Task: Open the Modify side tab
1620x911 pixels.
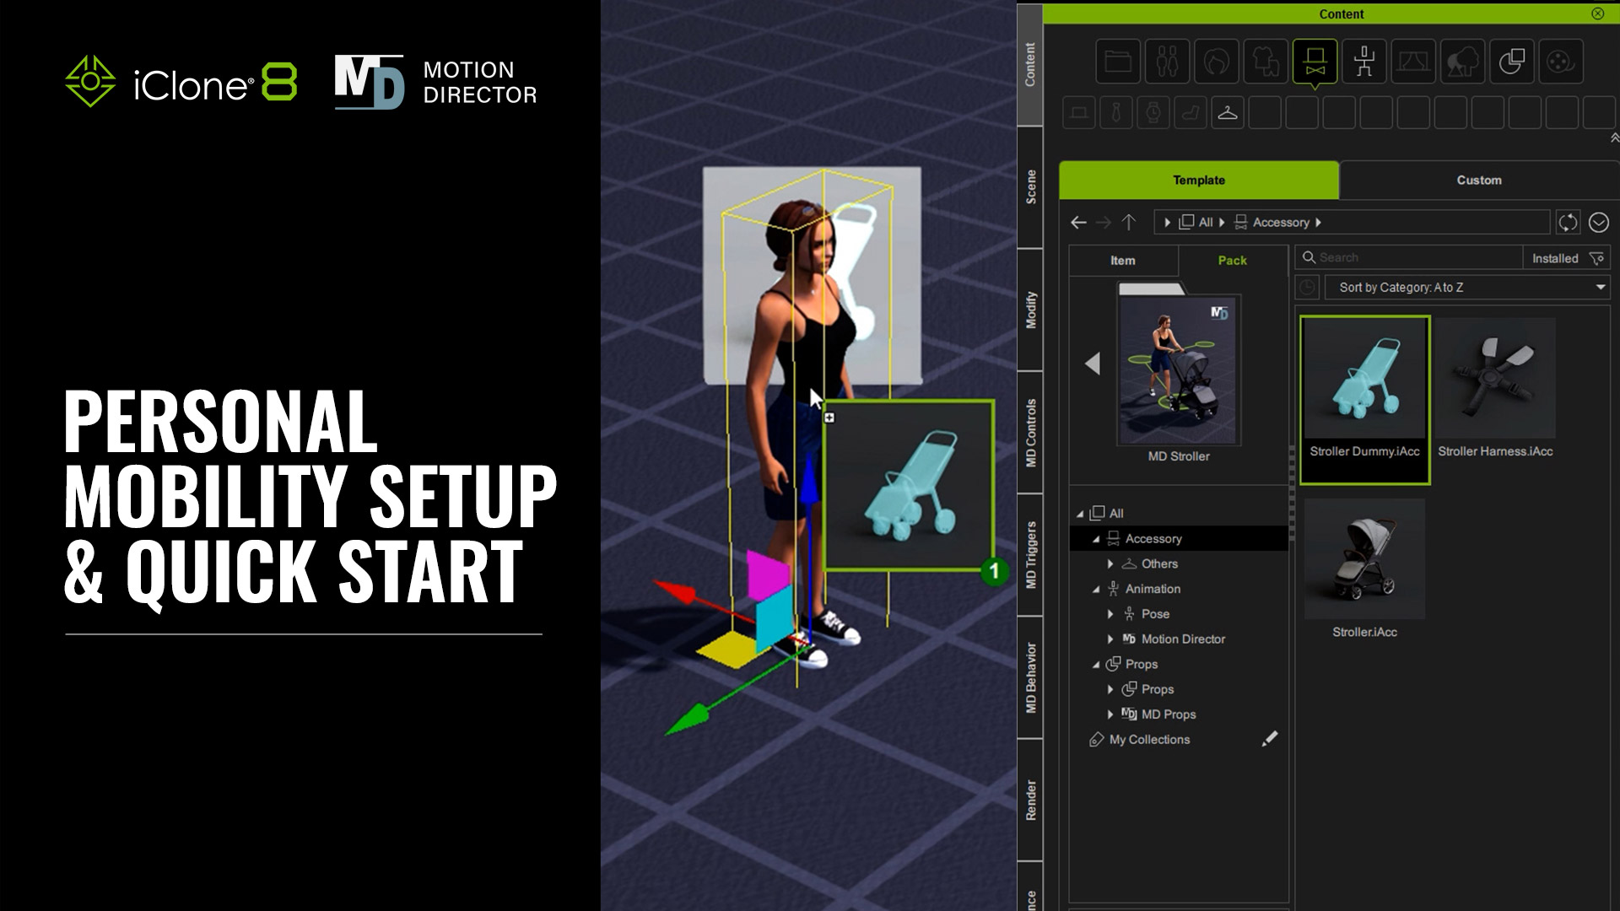Action: pos(1030,310)
